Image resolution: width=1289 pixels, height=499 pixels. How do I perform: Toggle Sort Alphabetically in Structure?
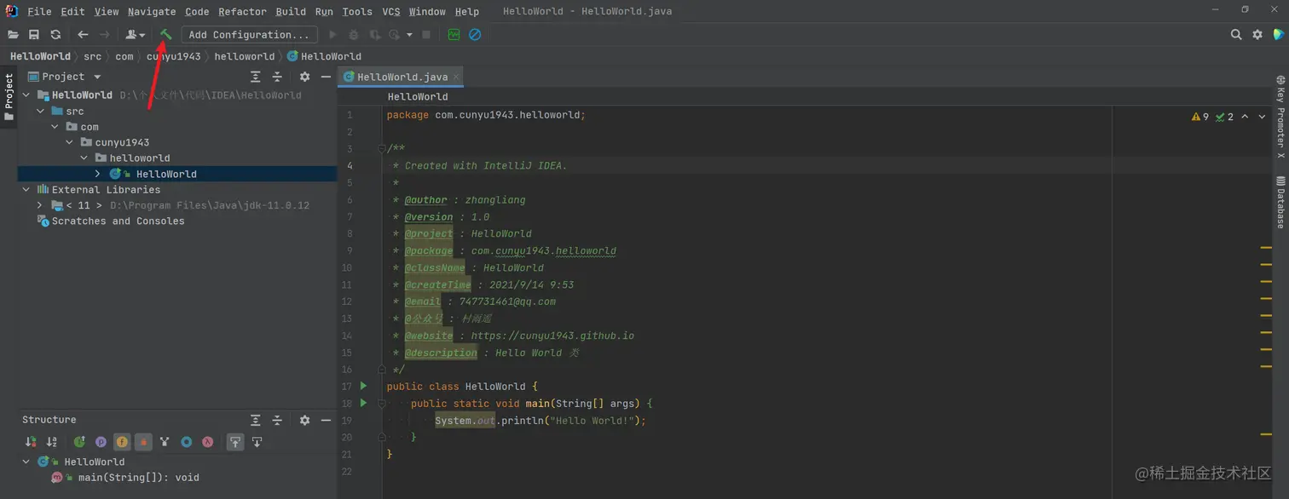52,442
